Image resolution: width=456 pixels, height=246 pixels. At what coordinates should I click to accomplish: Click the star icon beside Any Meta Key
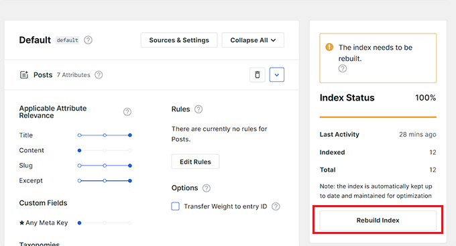point(21,223)
